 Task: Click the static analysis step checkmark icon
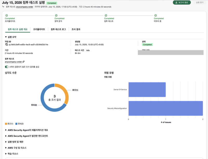pyautogui.click(x=56, y=15)
